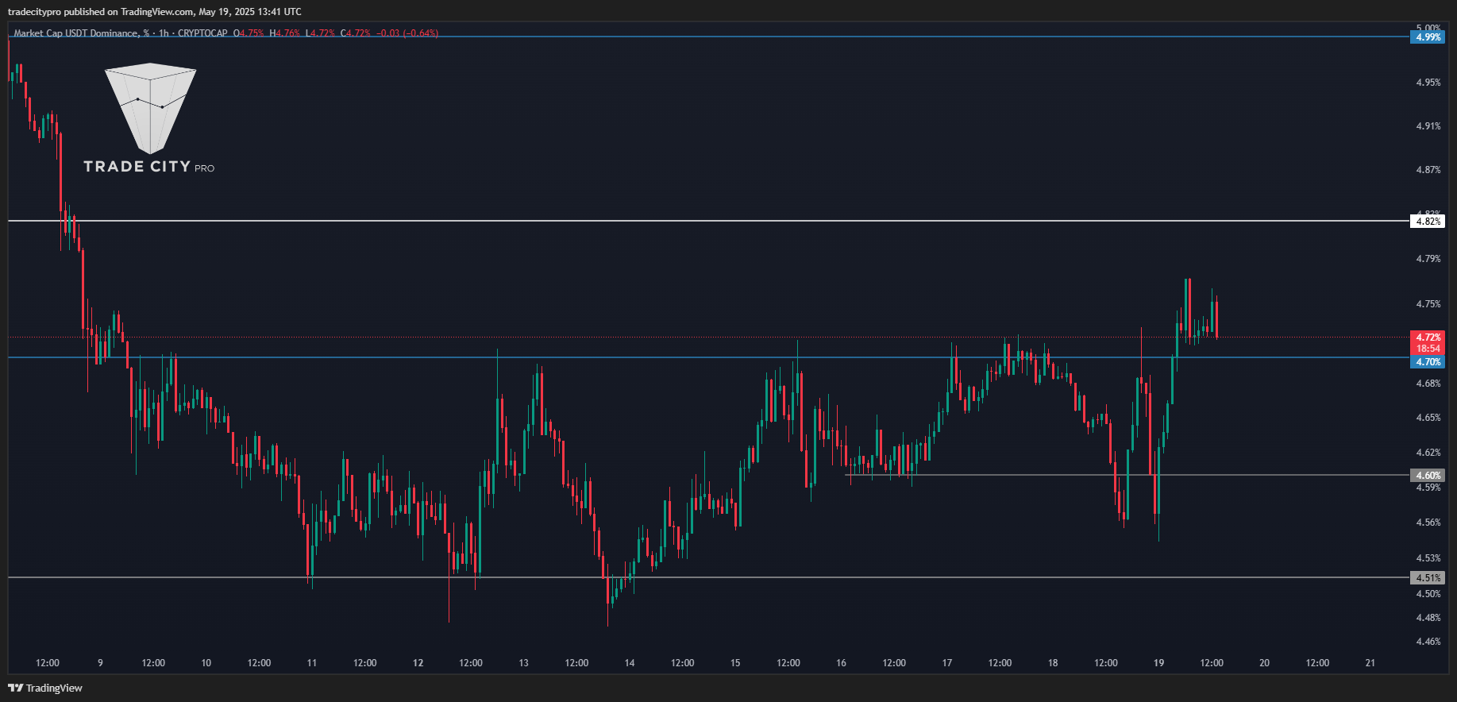The image size is (1457, 702).
Task: Select the gray 4.51% price label
Action: pyautogui.click(x=1428, y=578)
